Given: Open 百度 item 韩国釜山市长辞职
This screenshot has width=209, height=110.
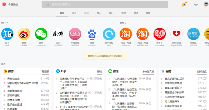Looking at the screenshot, I should 174,92.
